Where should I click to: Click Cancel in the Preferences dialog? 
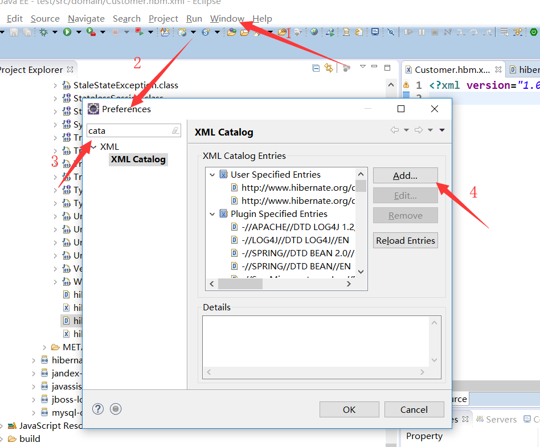point(414,409)
